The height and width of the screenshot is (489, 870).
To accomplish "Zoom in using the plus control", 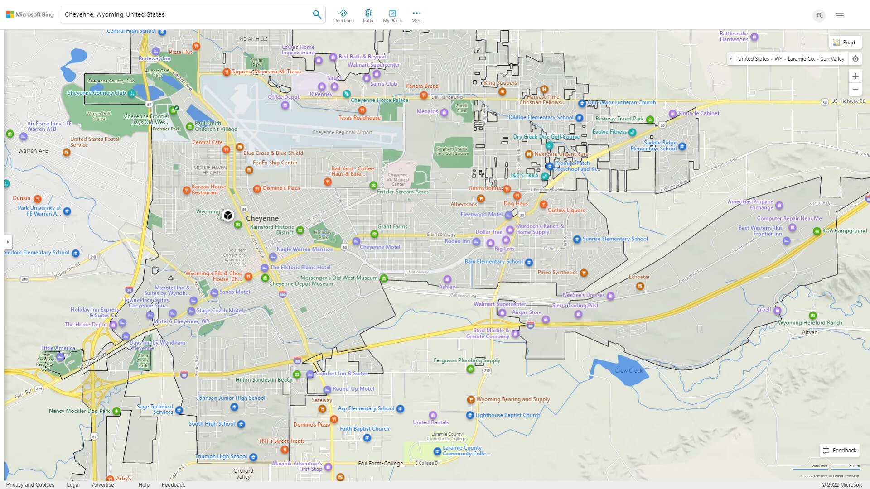I will tap(855, 76).
